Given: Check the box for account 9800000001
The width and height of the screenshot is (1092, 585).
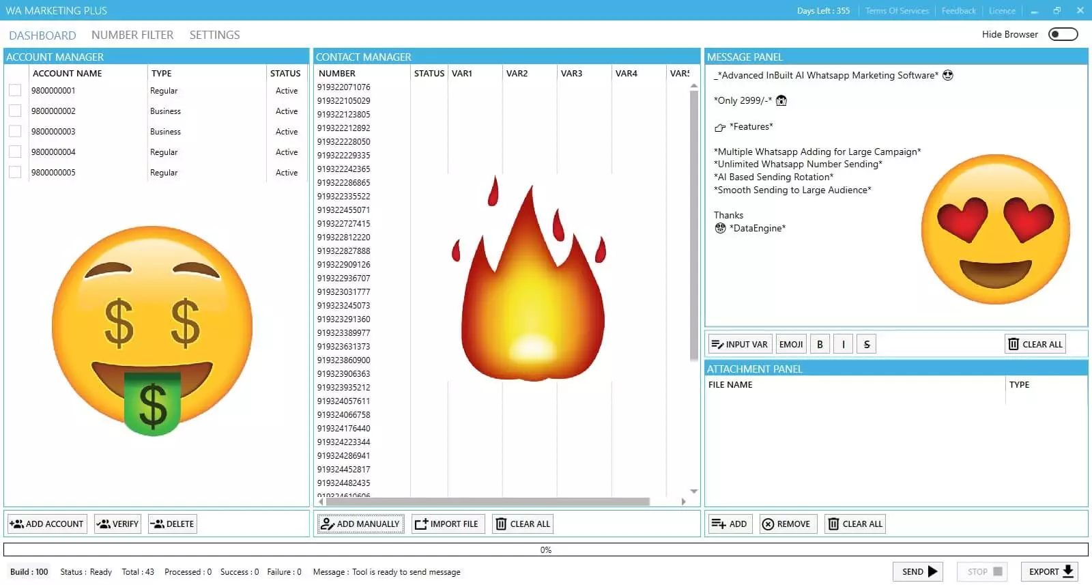Looking at the screenshot, I should 15,91.
